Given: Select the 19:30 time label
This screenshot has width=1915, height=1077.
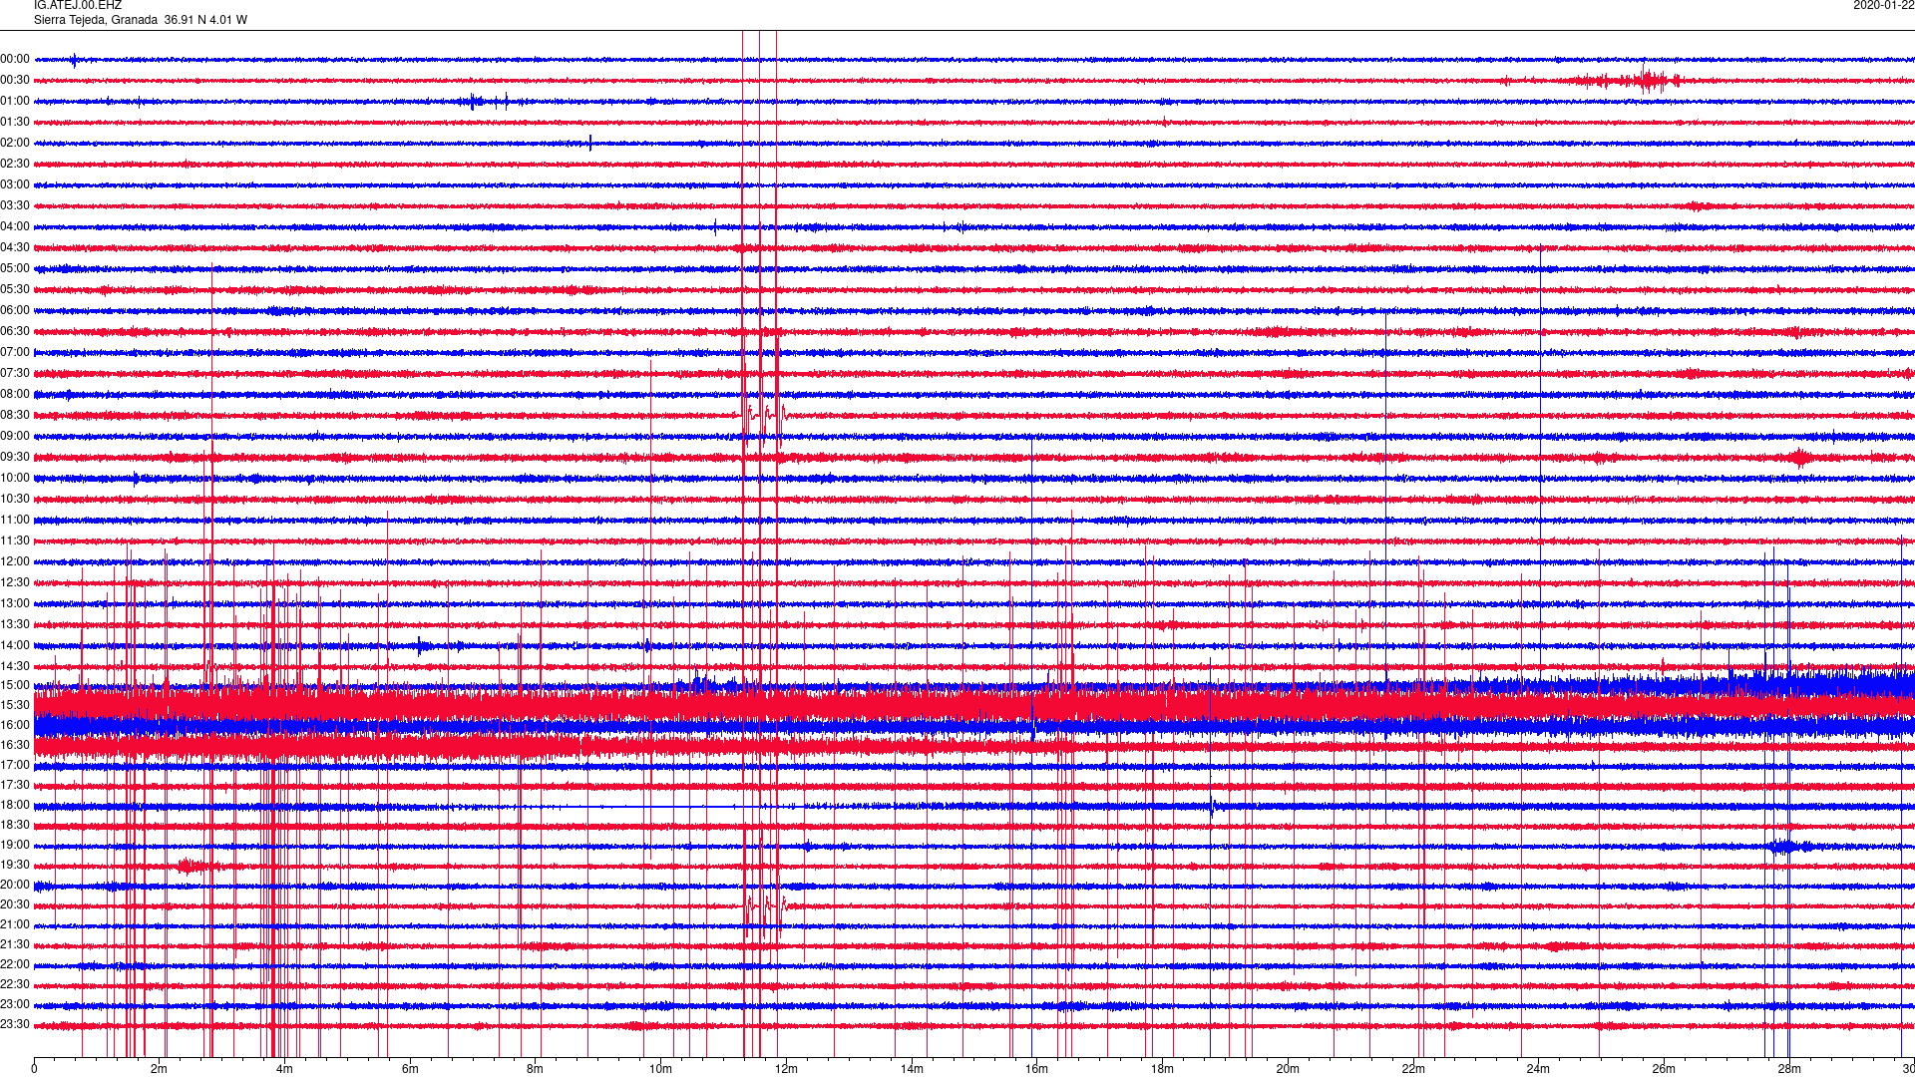Looking at the screenshot, I should tap(15, 865).
